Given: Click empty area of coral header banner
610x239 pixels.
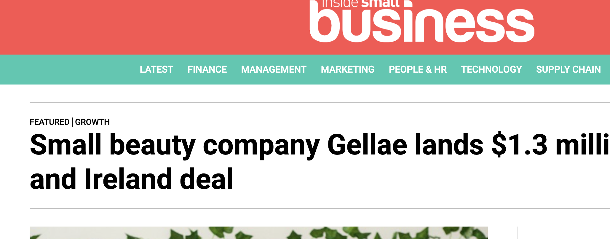Looking at the screenshot, I should tap(148, 27).
